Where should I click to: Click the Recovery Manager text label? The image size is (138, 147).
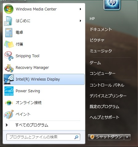pos(32,68)
